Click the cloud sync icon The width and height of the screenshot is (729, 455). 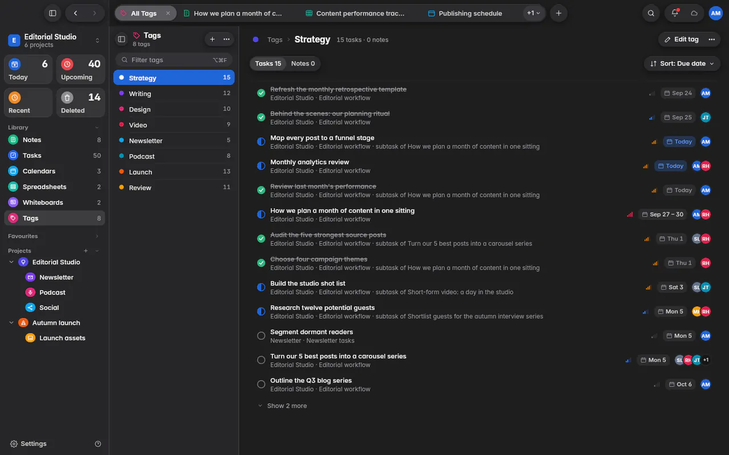pyautogui.click(x=694, y=13)
